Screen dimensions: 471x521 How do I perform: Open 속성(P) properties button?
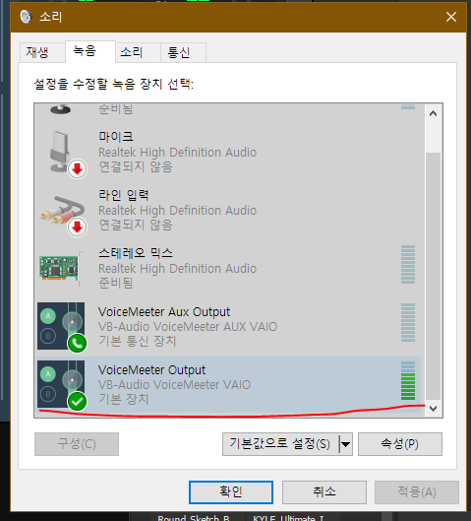tap(400, 444)
